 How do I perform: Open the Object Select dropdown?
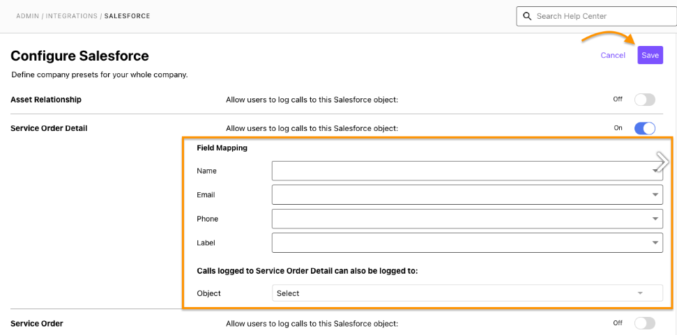467,293
